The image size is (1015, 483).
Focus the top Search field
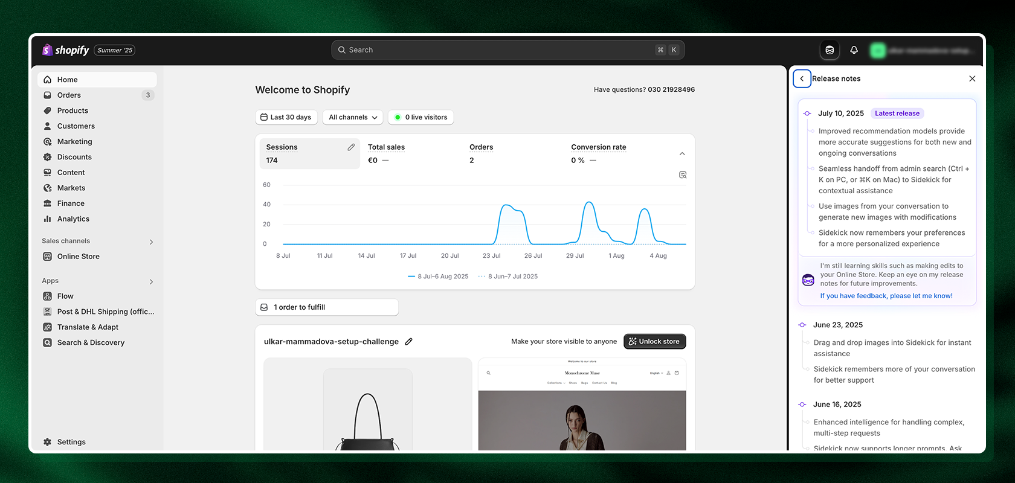click(x=508, y=50)
